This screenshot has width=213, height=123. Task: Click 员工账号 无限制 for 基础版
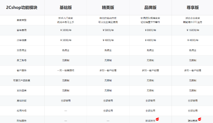click(66, 60)
